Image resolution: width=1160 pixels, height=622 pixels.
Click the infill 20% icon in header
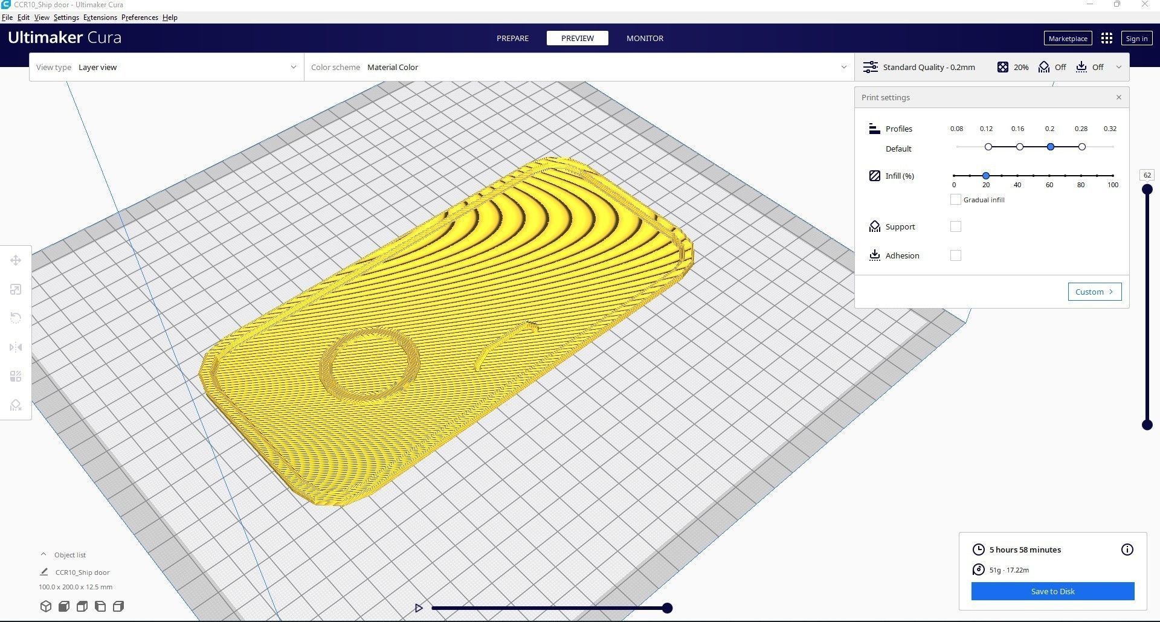pyautogui.click(x=1002, y=67)
